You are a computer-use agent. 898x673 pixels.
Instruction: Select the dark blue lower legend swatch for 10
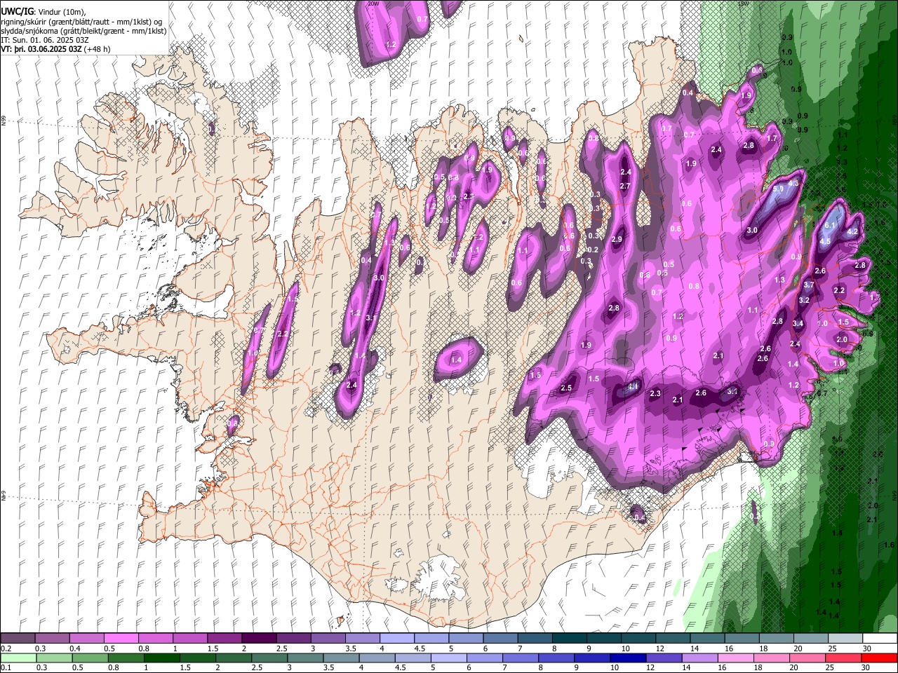point(628,658)
